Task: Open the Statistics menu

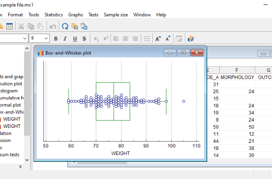Action: coord(53,15)
